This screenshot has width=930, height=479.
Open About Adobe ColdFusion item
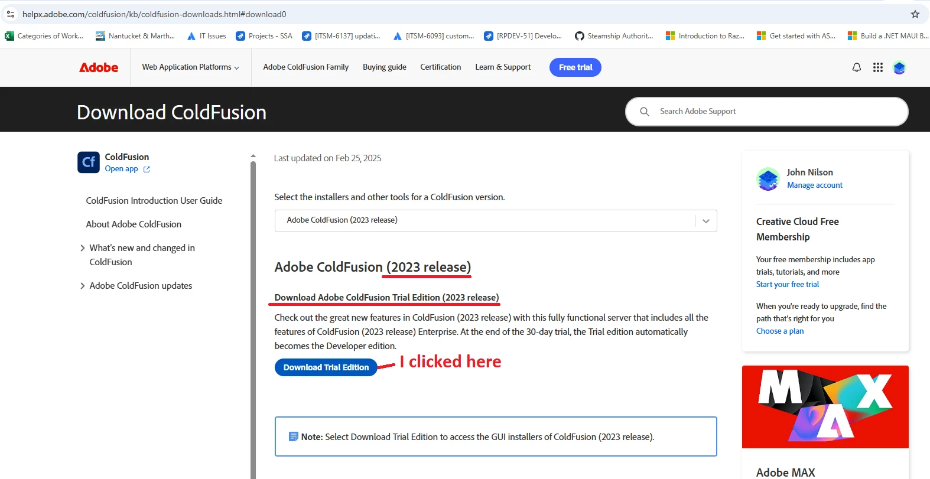point(134,224)
